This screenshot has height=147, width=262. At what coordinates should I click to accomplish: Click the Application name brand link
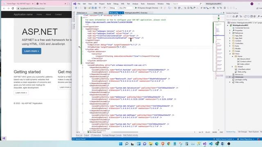[x=23, y=15]
